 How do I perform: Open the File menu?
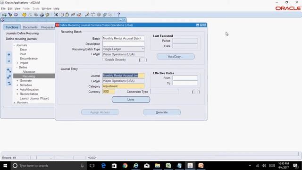pyautogui.click(x=3, y=8)
